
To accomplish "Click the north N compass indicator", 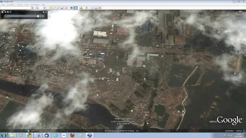I will tap(240, 12).
